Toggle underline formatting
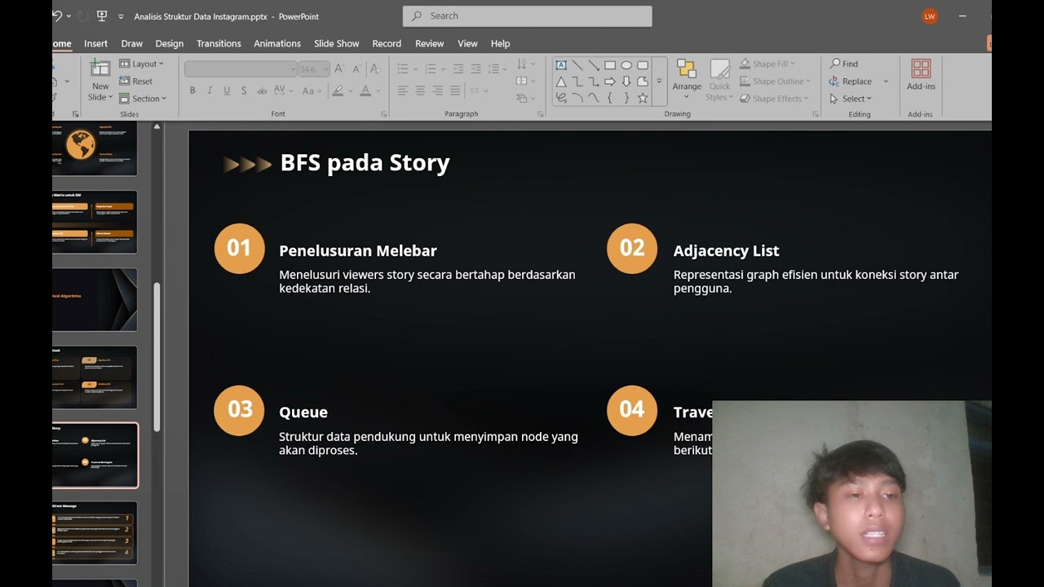Viewport: 1044px width, 587px height. coord(227,90)
